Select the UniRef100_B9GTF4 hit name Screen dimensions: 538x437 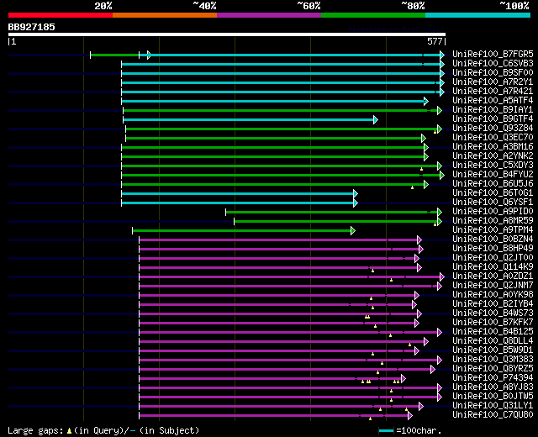click(493, 119)
